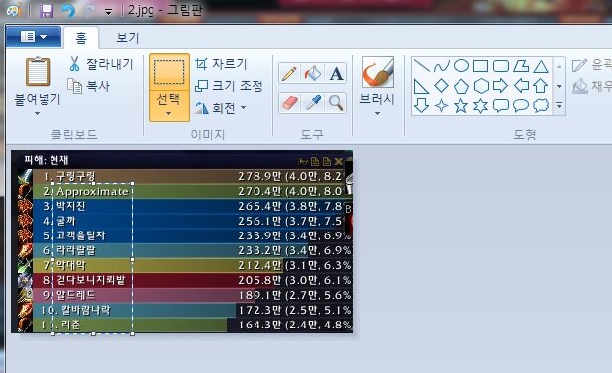The image size is (612, 373).
Task: Select the Magnifier tool
Action: (x=336, y=103)
